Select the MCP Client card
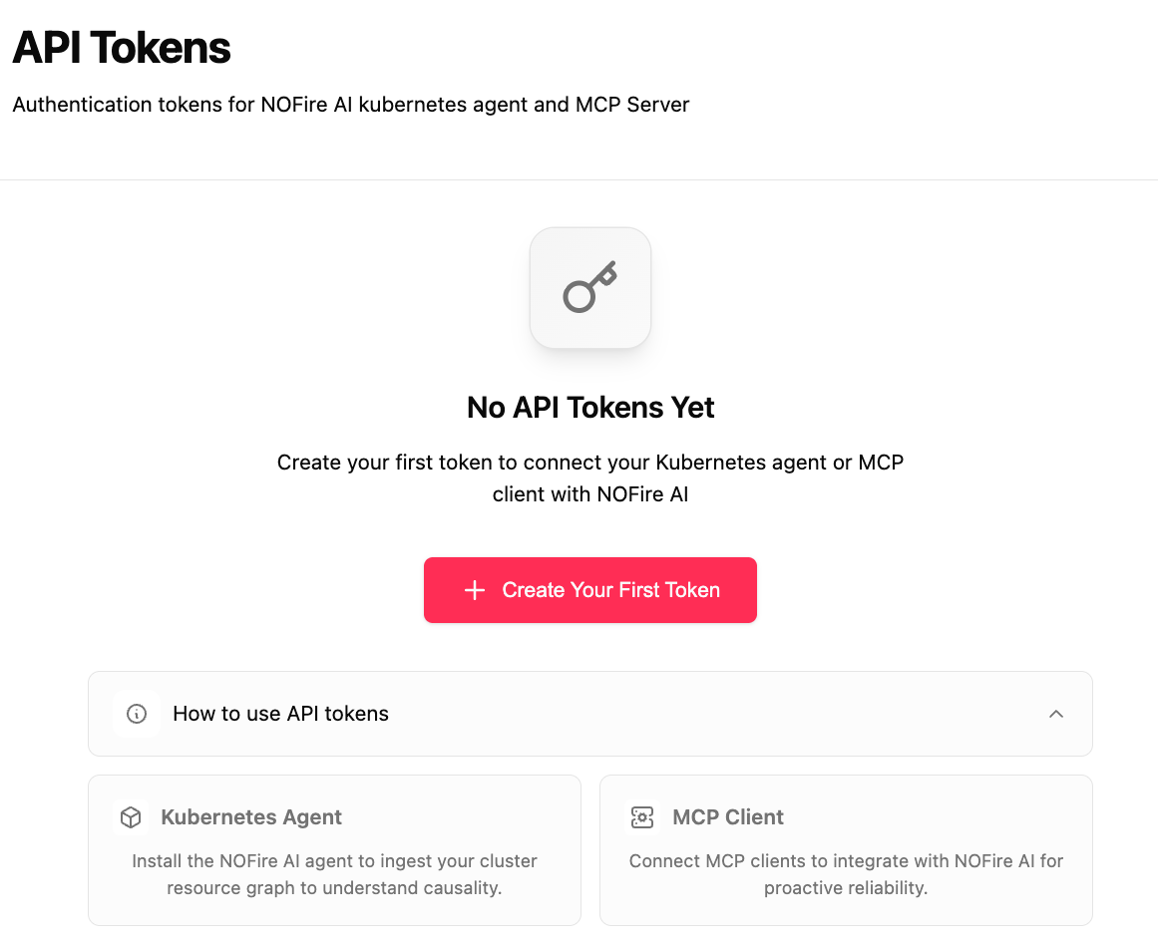This screenshot has width=1158, height=946. (846, 849)
